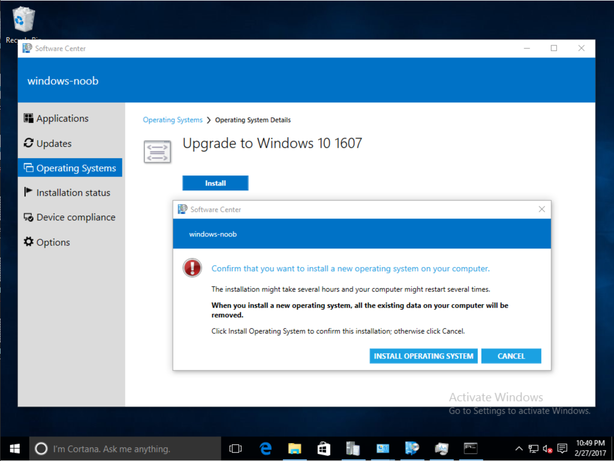Viewport: 614px width, 461px height.
Task: Open Device compliance page
Action: point(71,217)
